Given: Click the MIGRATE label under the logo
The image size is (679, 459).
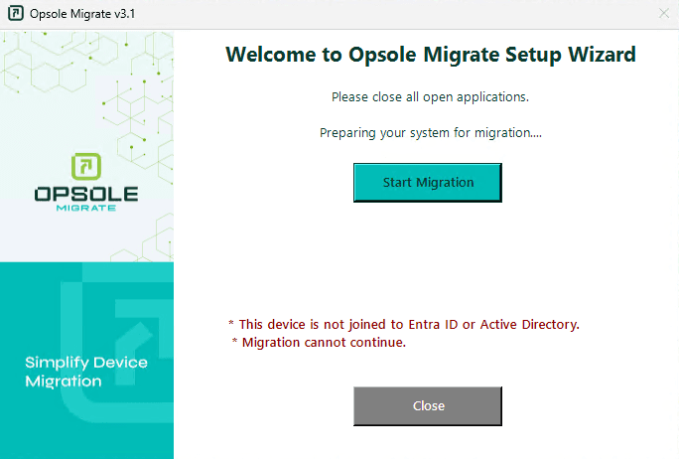Looking at the screenshot, I should (86, 208).
